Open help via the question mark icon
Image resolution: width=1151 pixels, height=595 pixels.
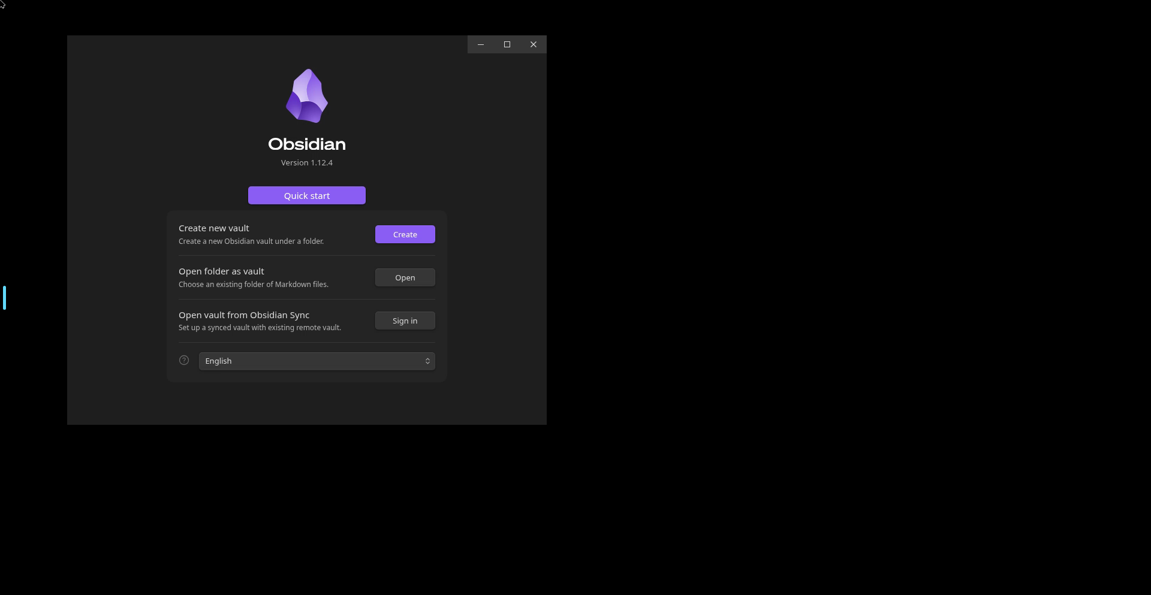[184, 360]
